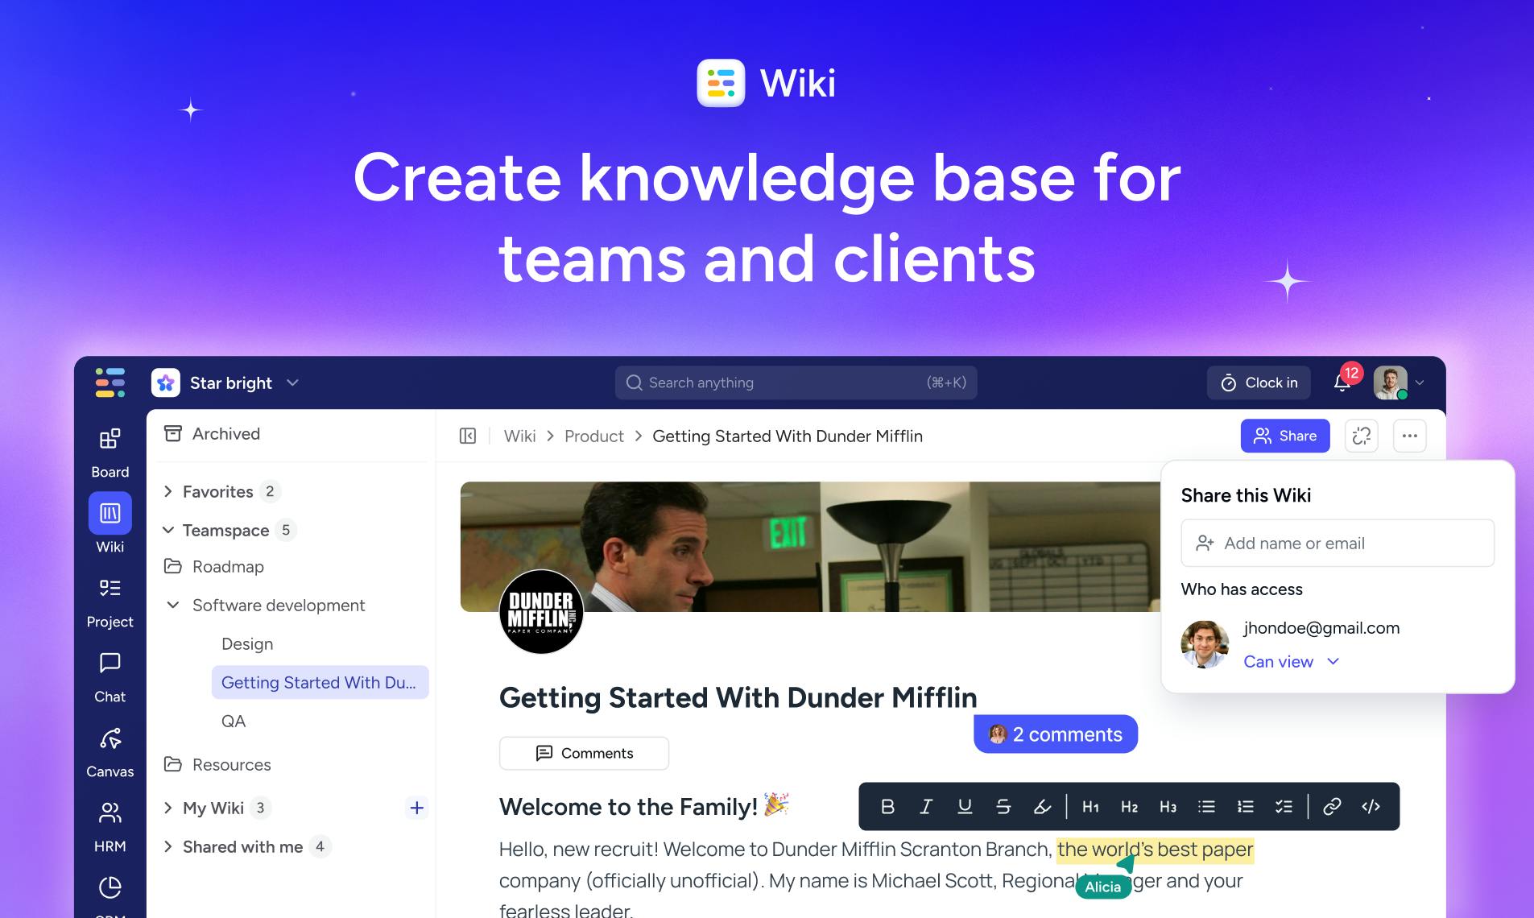Change the Can view permission dropdown
1534x918 pixels.
[x=1291, y=661]
